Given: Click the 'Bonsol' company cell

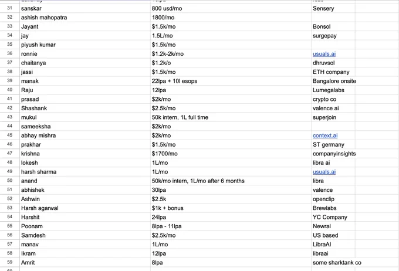Looking at the screenshot, I should pos(333,27).
